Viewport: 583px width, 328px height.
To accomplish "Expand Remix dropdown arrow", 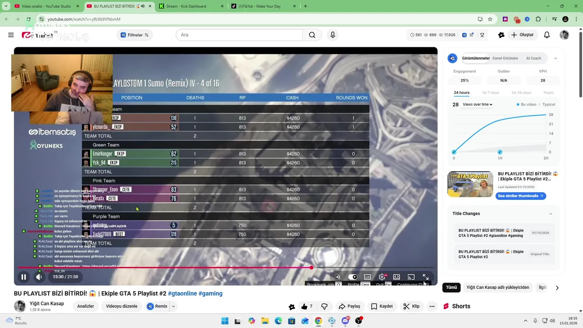I will click(x=173, y=307).
